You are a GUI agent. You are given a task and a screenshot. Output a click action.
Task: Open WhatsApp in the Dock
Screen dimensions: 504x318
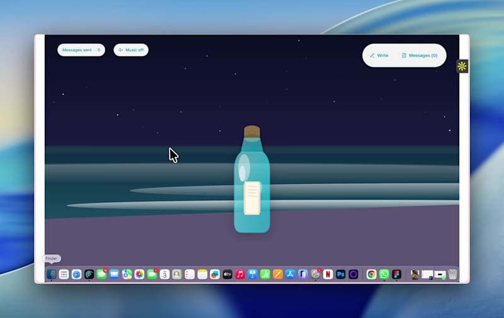click(384, 275)
